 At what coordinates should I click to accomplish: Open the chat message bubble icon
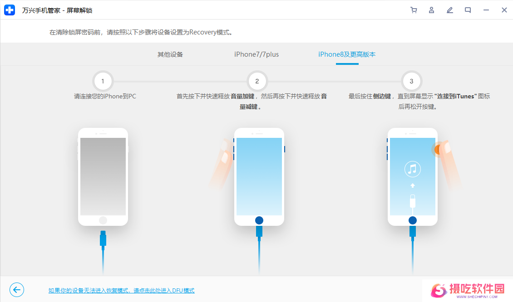[468, 10]
